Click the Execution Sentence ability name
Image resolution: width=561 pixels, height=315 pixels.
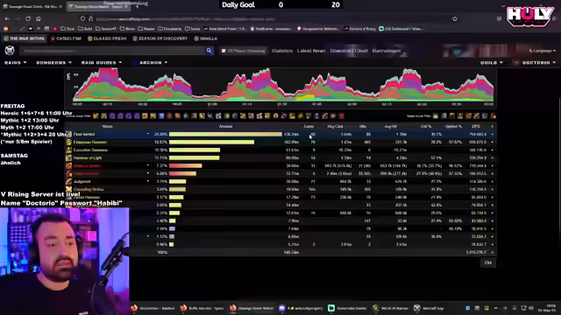[x=90, y=150]
